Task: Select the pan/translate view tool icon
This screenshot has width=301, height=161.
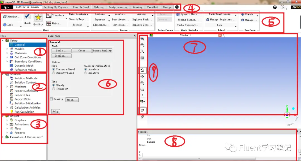Action: (142, 77)
